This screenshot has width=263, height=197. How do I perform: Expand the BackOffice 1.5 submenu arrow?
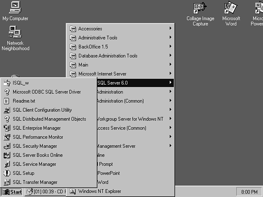point(170,47)
